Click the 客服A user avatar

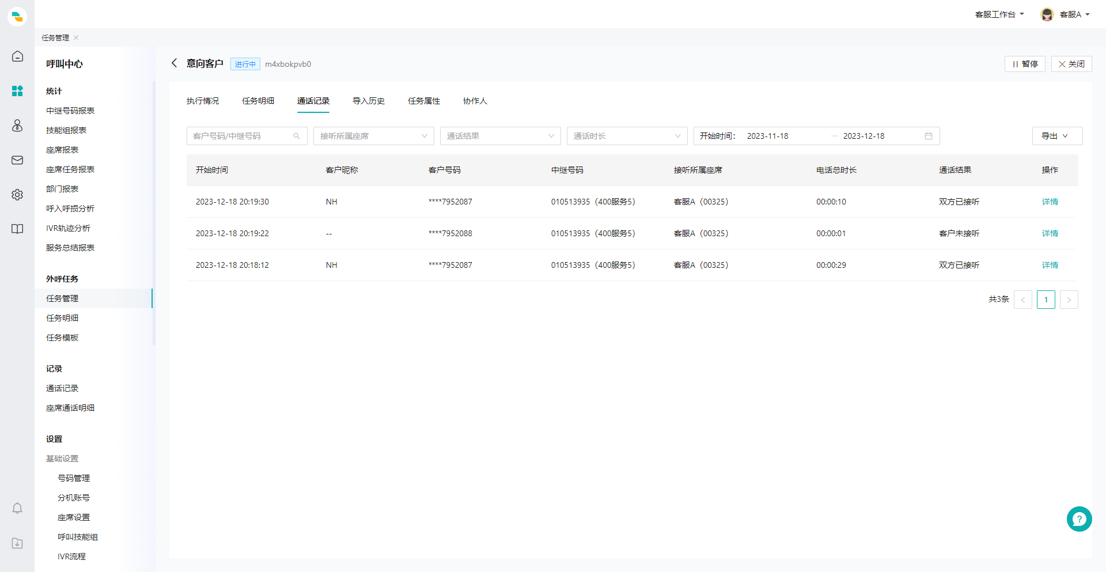coord(1047,14)
